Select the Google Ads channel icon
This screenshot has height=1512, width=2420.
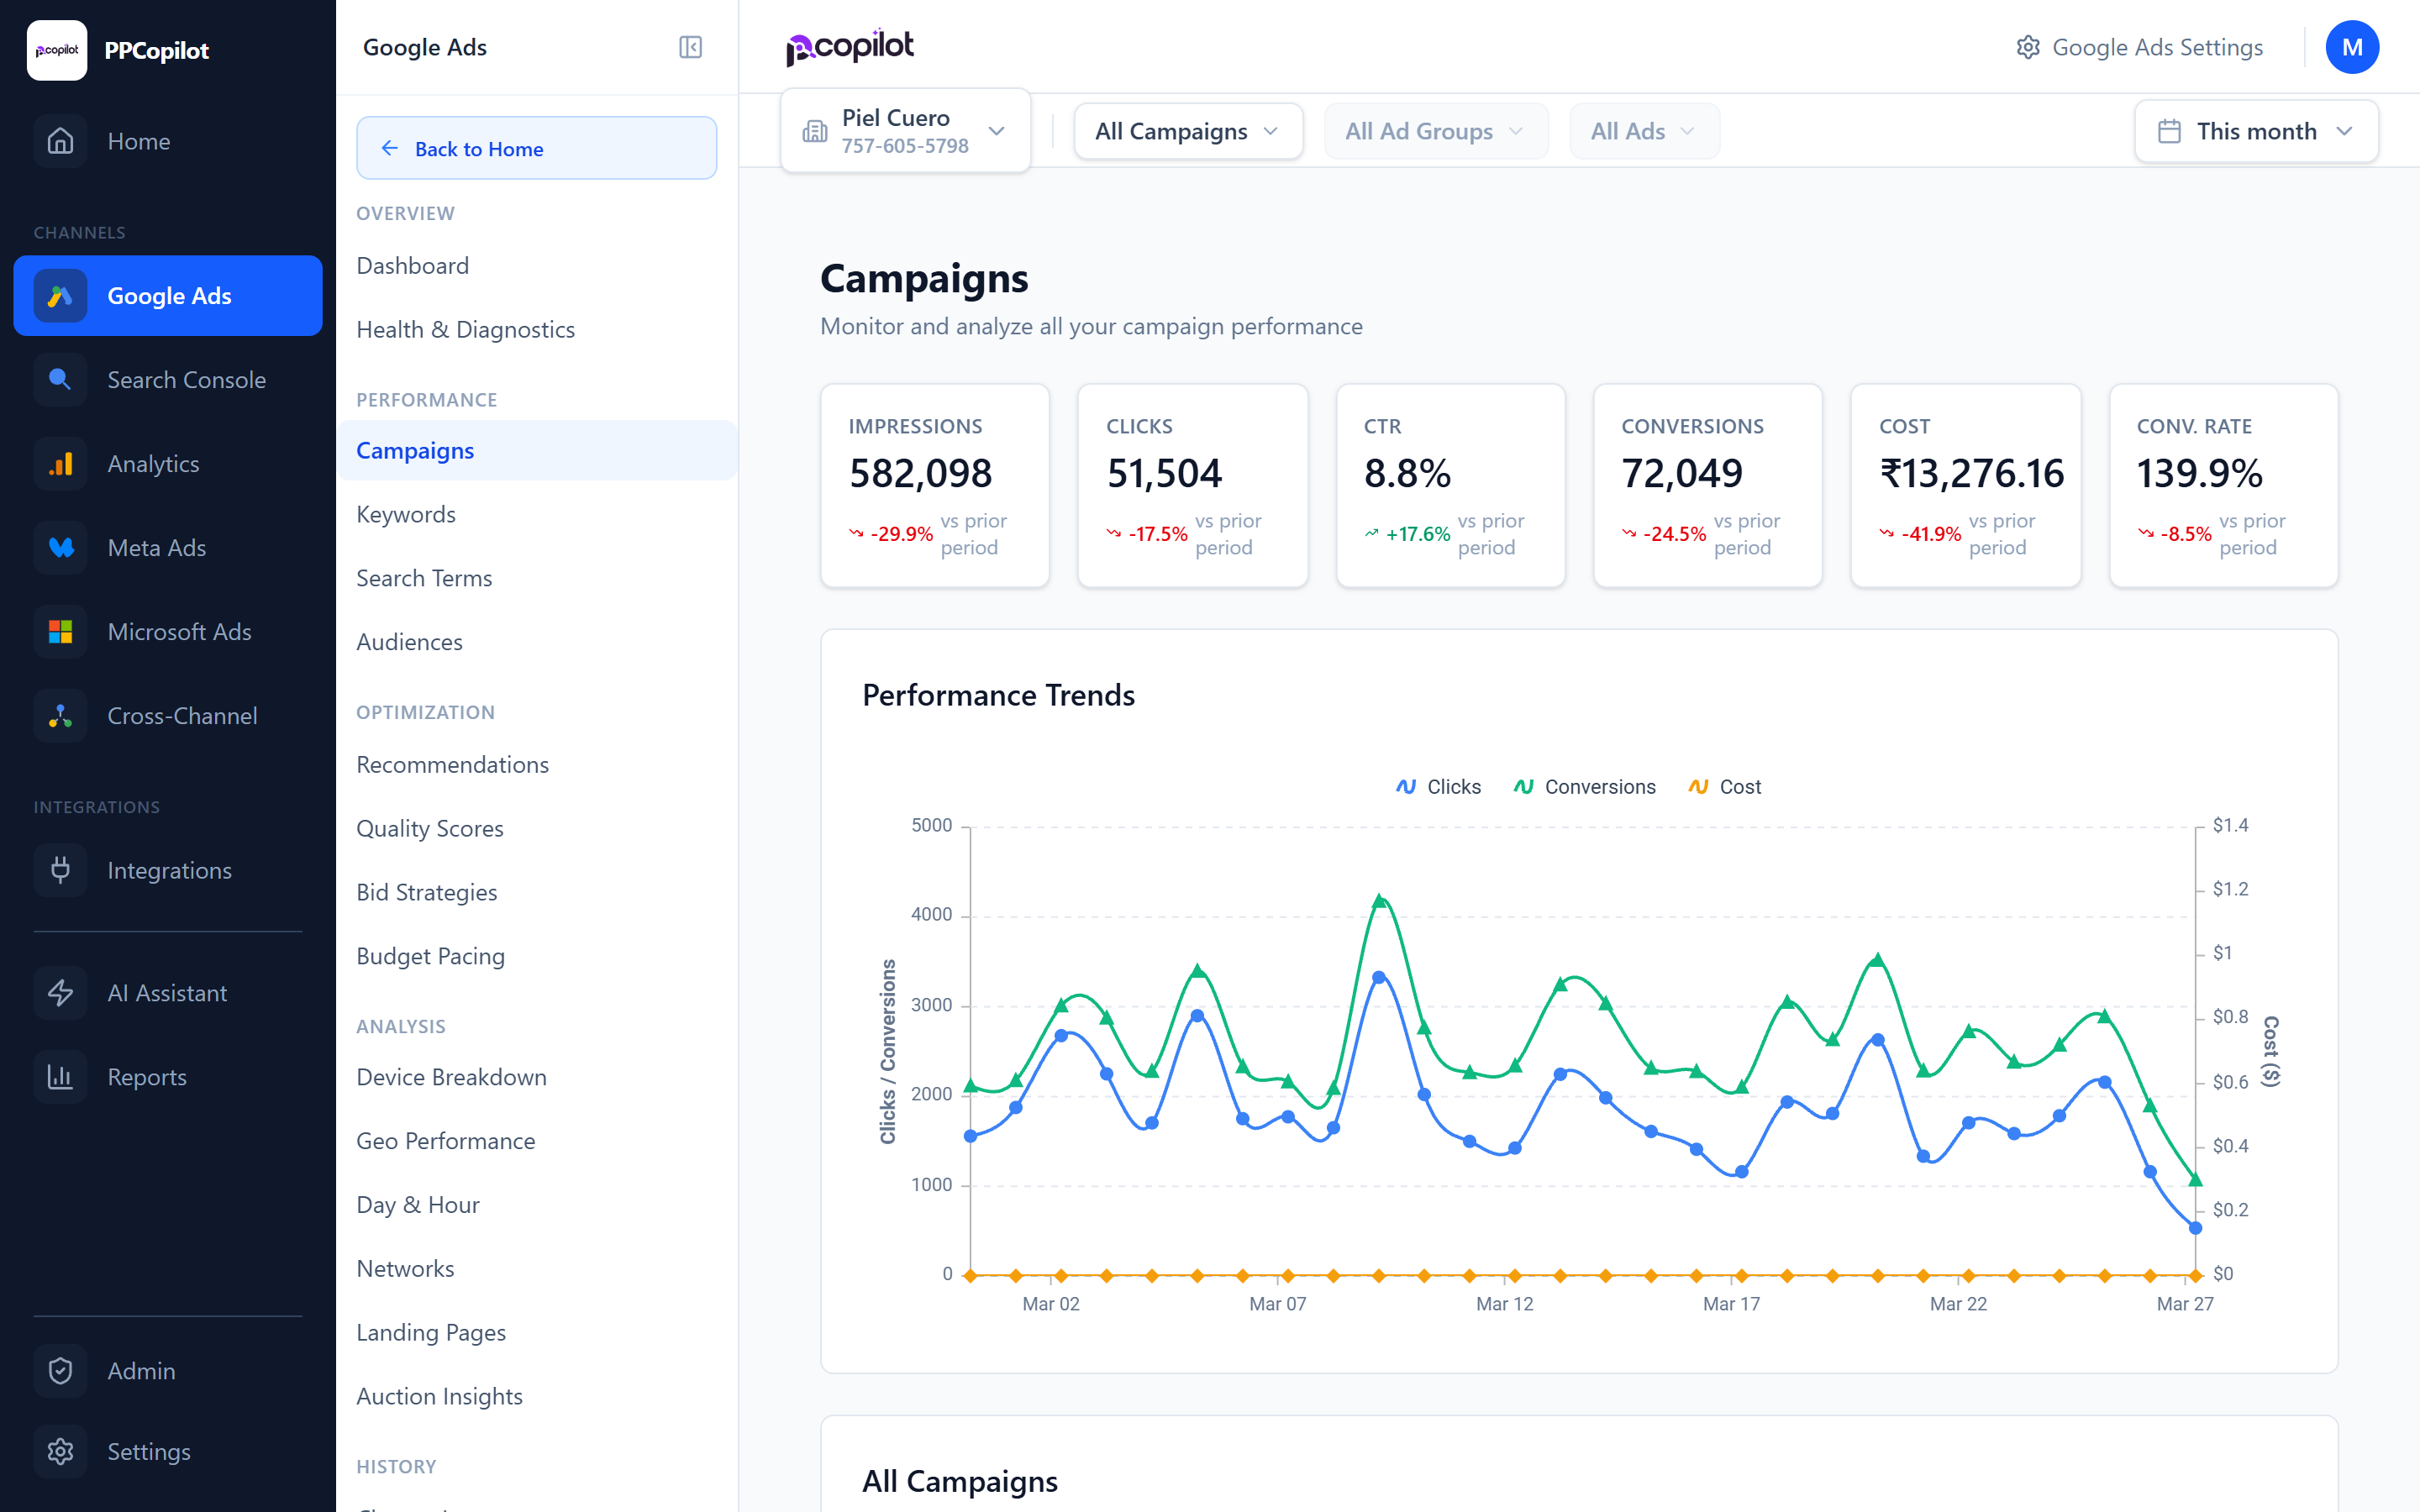pyautogui.click(x=60, y=296)
